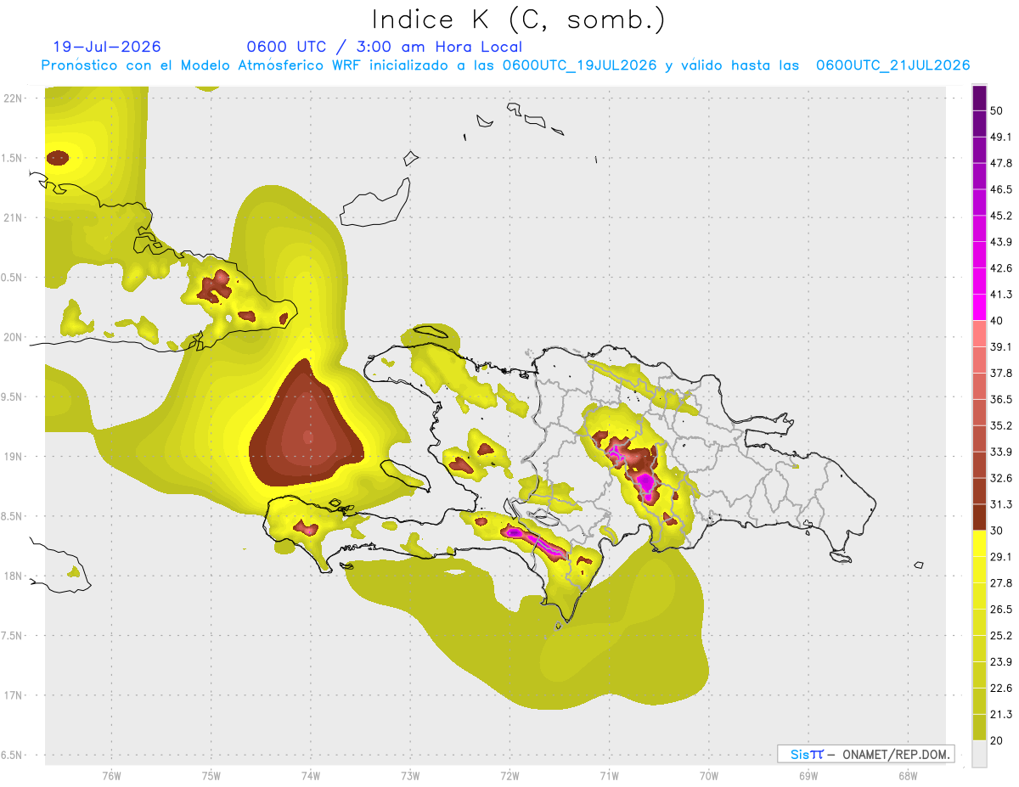This screenshot has width=1019, height=787.
Task: Pick the bright yellow swatch between 29.1 and 30
Action: click(x=980, y=543)
